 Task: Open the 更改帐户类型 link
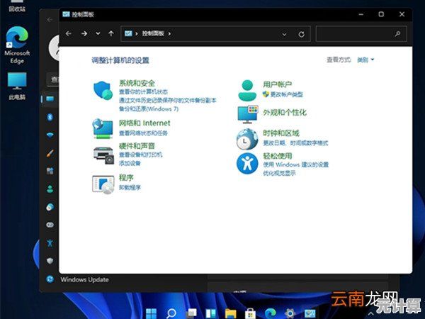tap(285, 94)
